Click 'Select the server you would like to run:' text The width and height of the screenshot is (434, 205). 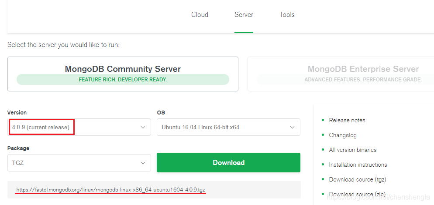[63, 45]
